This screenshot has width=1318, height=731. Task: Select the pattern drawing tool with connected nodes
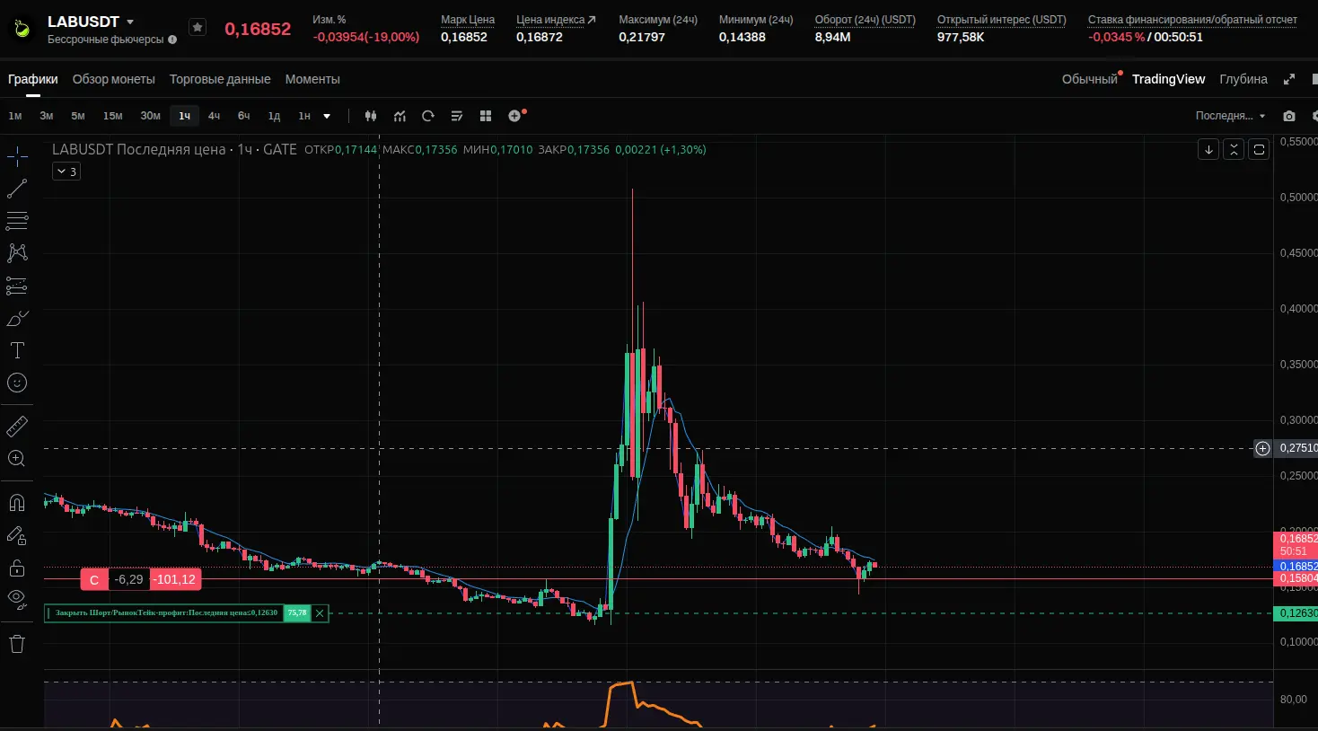[x=17, y=253]
